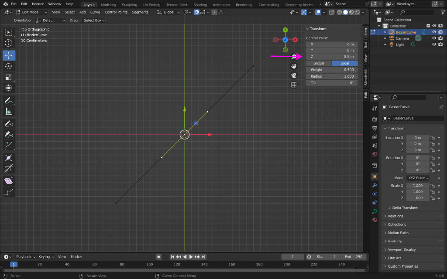Switch control point coordinates to Global

pyautogui.click(x=319, y=63)
